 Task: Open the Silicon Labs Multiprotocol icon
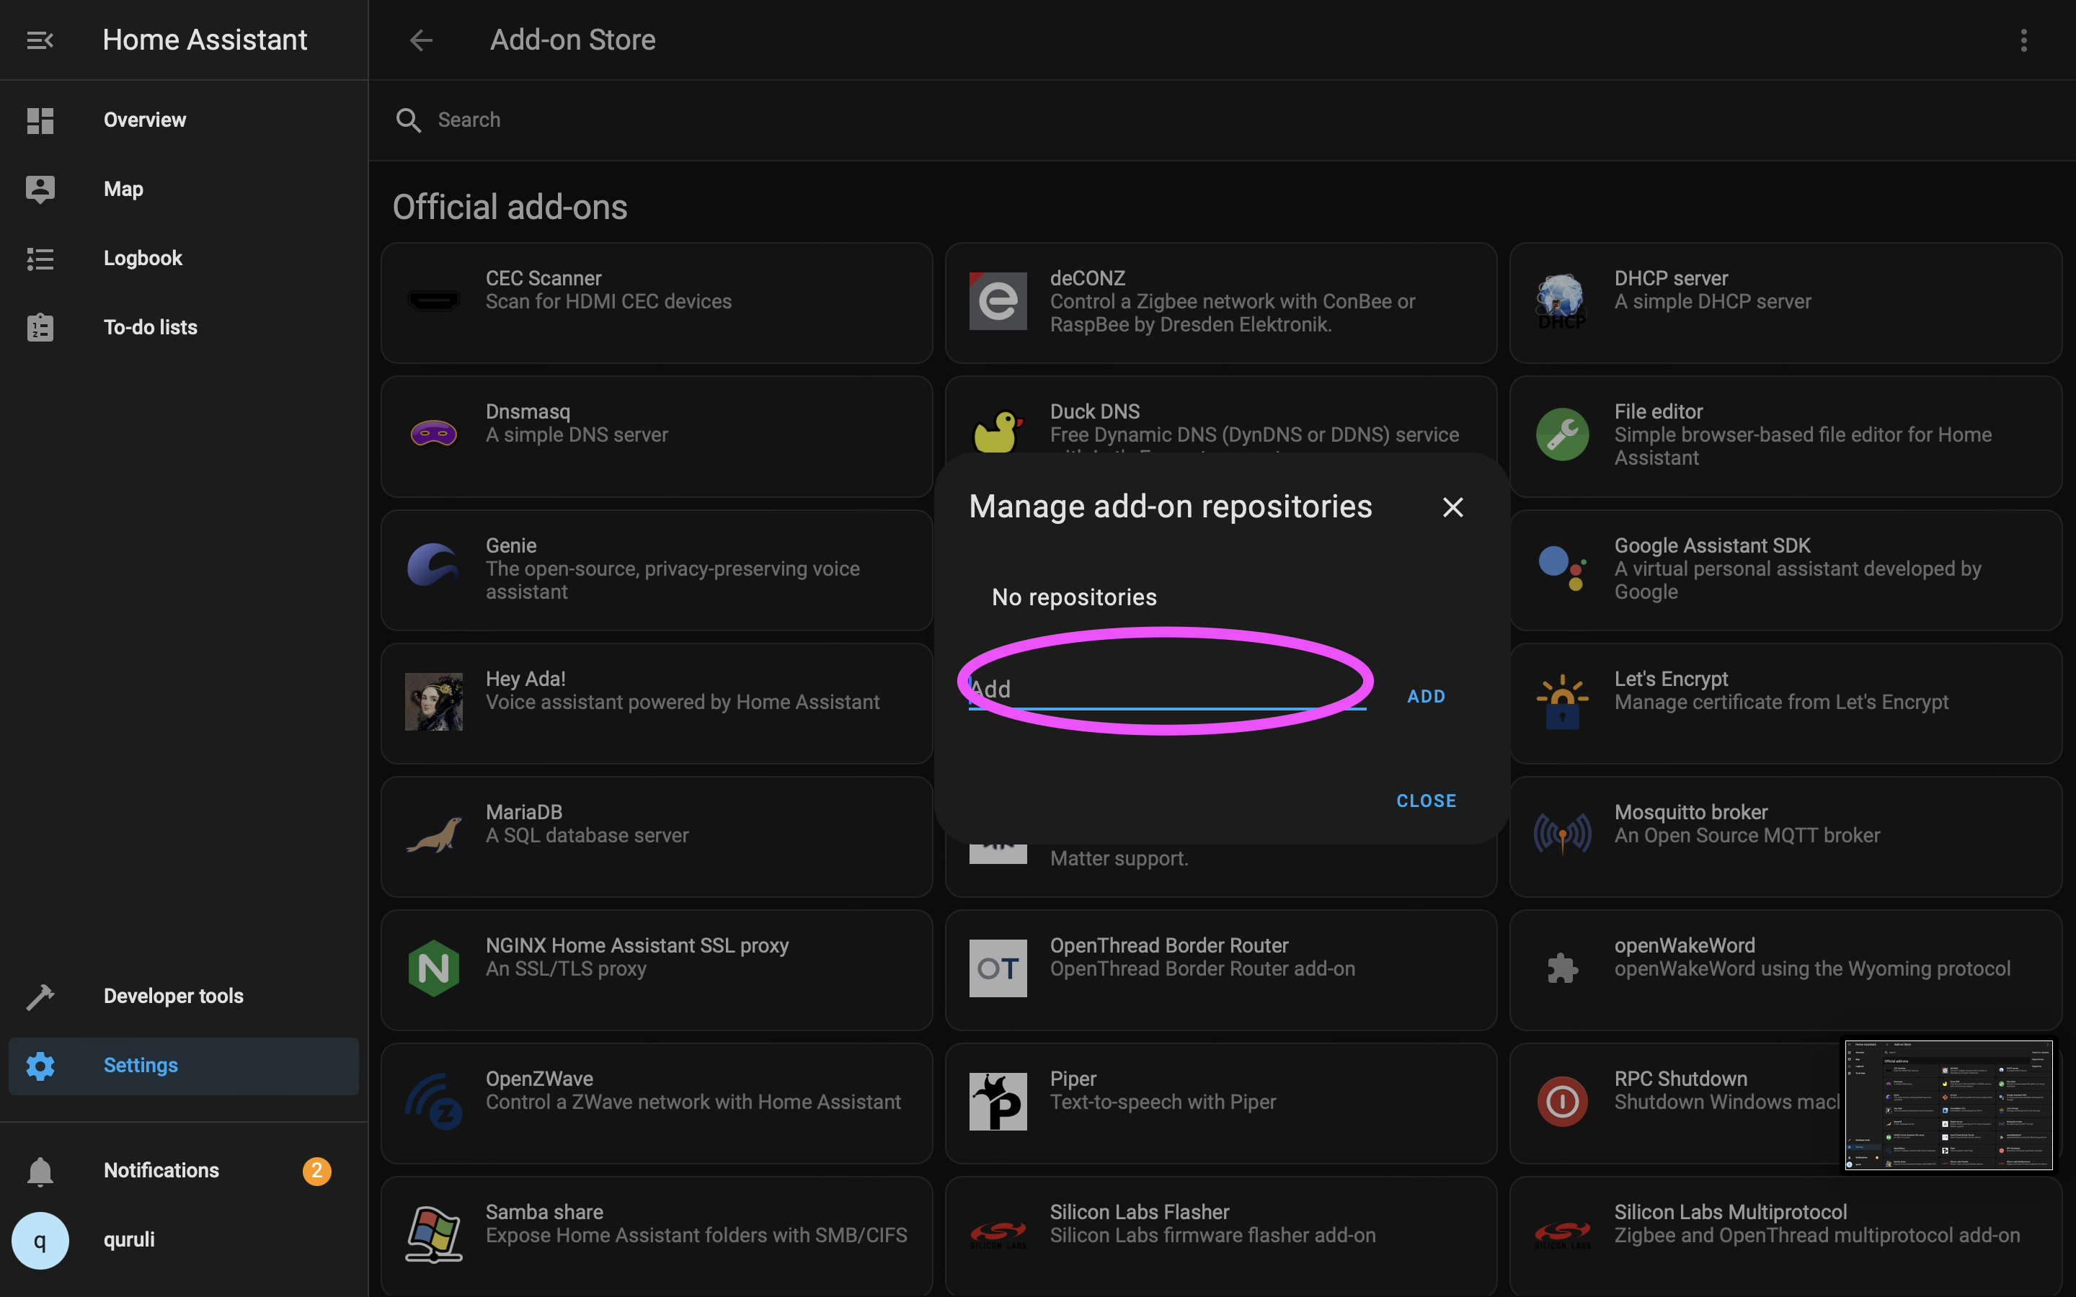point(1562,1235)
